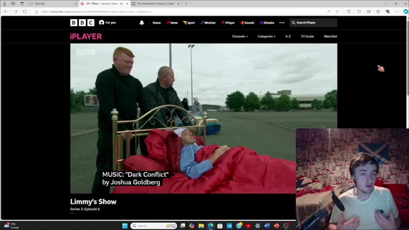Open Tab actions menu
Viewport: 409px width, 230px height.
(22, 4)
